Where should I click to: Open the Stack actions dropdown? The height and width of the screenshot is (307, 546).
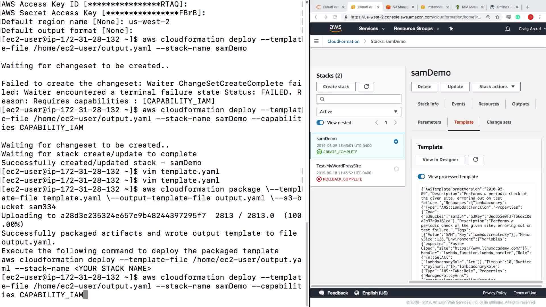pyautogui.click(x=497, y=86)
